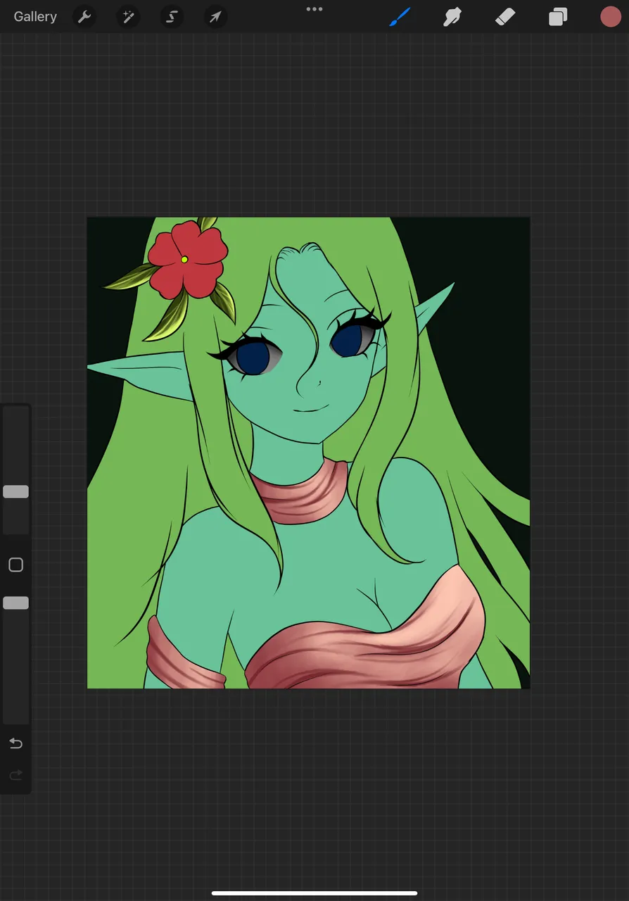This screenshot has height=901, width=629.
Task: Activate the Transform arrow tool
Action: click(x=215, y=17)
